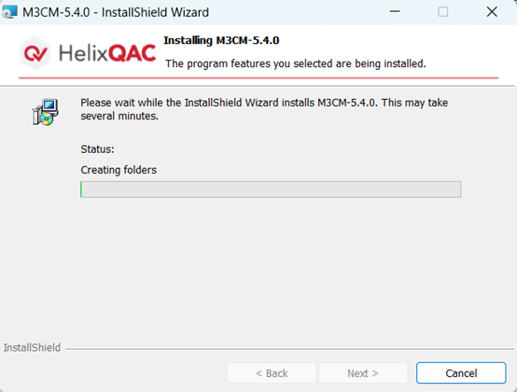
Task: Click the Cancel button
Action: (461, 373)
